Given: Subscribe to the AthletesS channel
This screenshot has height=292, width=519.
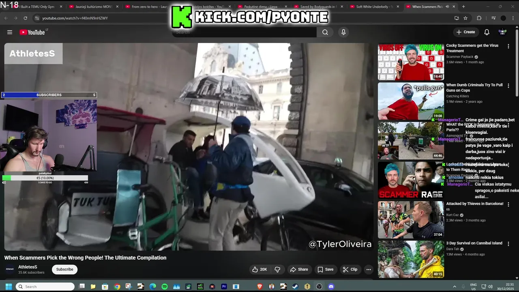Looking at the screenshot, I should coord(64,269).
